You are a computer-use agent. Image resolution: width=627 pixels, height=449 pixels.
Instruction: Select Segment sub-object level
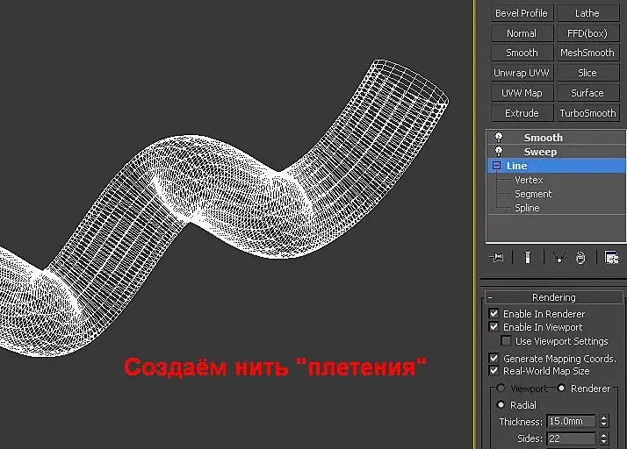533,194
